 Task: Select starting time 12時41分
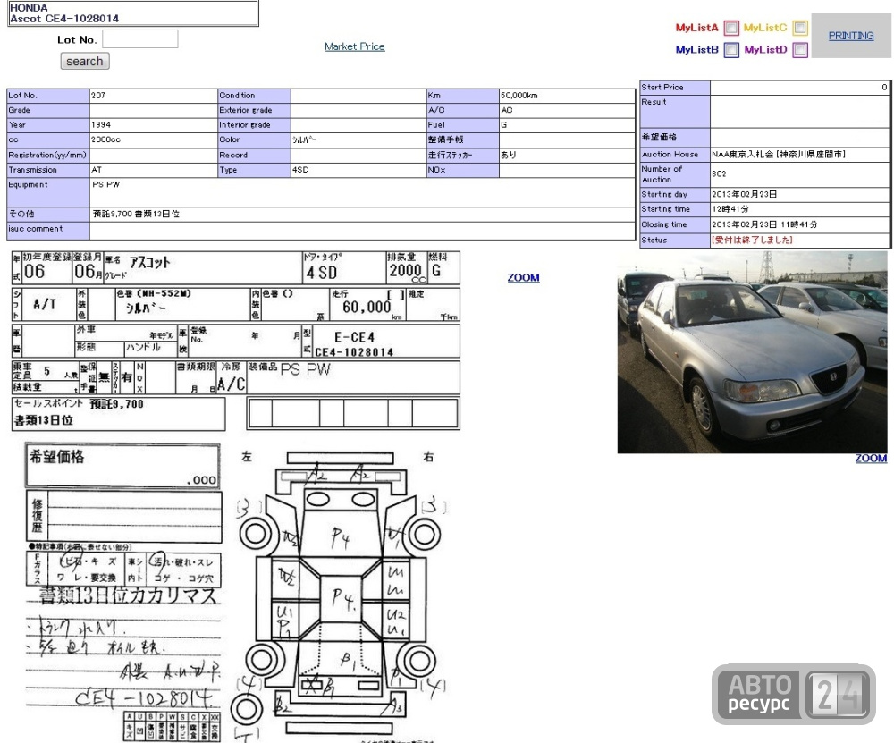730,209
